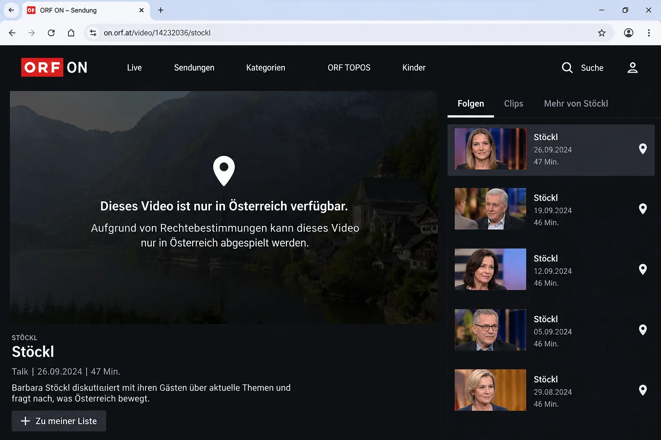Screen dimensions: 661x440
Task: Click the geo pin for the 29.08.2024 episode
Action: (x=643, y=390)
